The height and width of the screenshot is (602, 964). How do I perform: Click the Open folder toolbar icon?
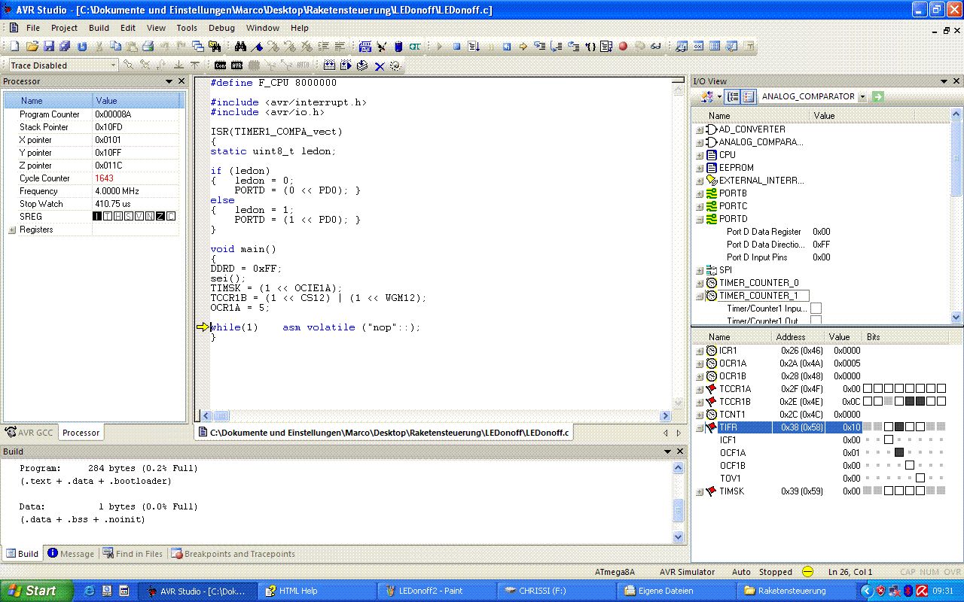click(32, 47)
